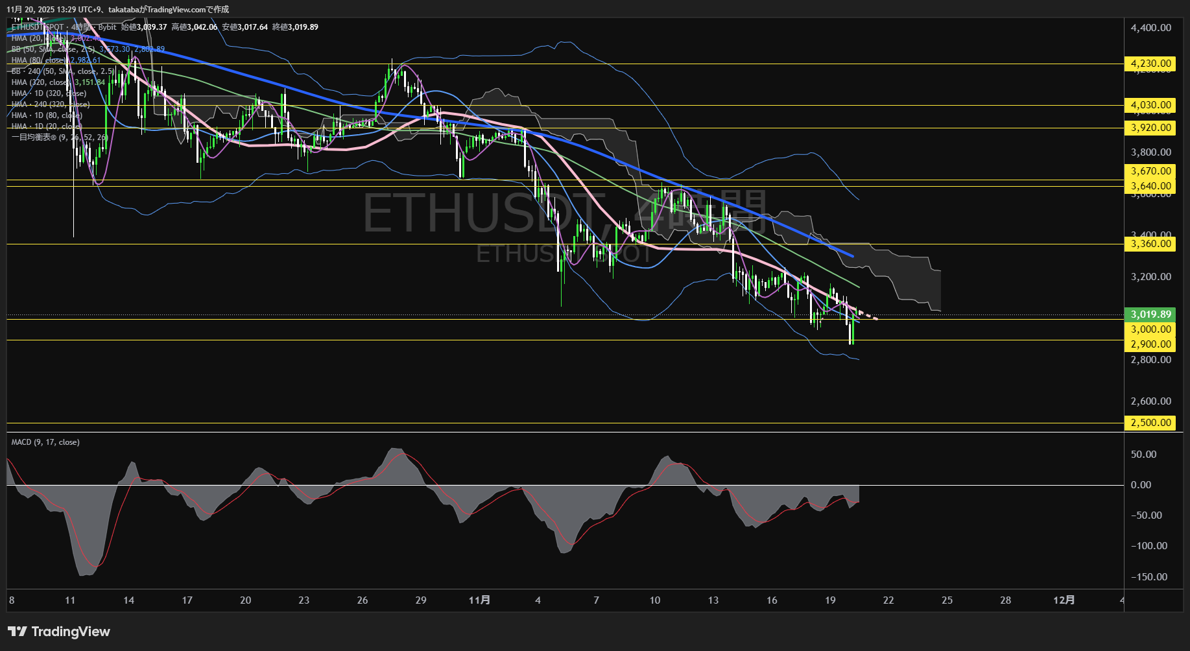Click the MACD (9, 17, close) pane label
This screenshot has width=1190, height=651.
[45, 442]
